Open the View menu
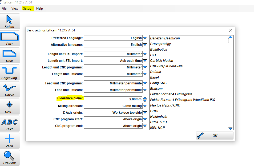 (15, 9)
